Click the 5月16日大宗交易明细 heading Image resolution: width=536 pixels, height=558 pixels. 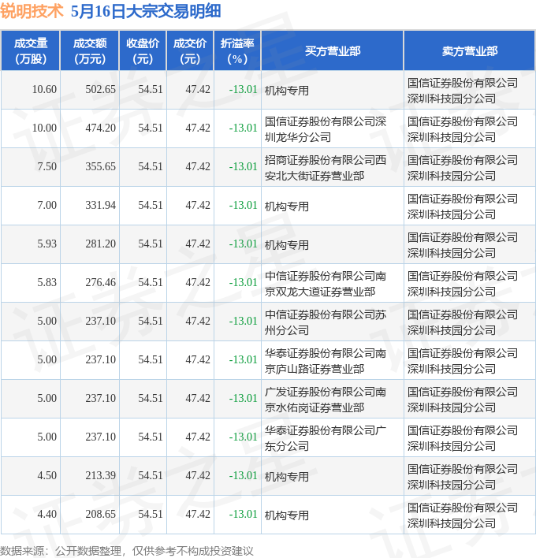(x=146, y=11)
